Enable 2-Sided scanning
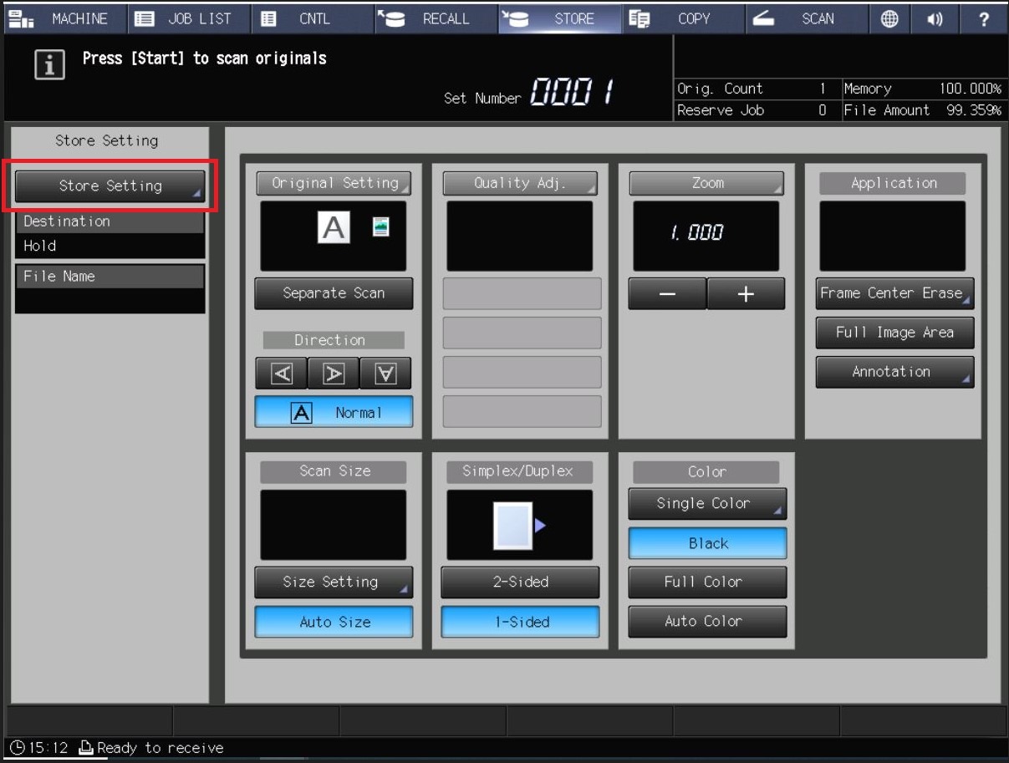The width and height of the screenshot is (1009, 763). [x=520, y=582]
